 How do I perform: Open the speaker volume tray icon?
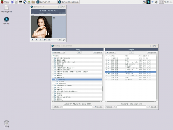pos(156,2)
